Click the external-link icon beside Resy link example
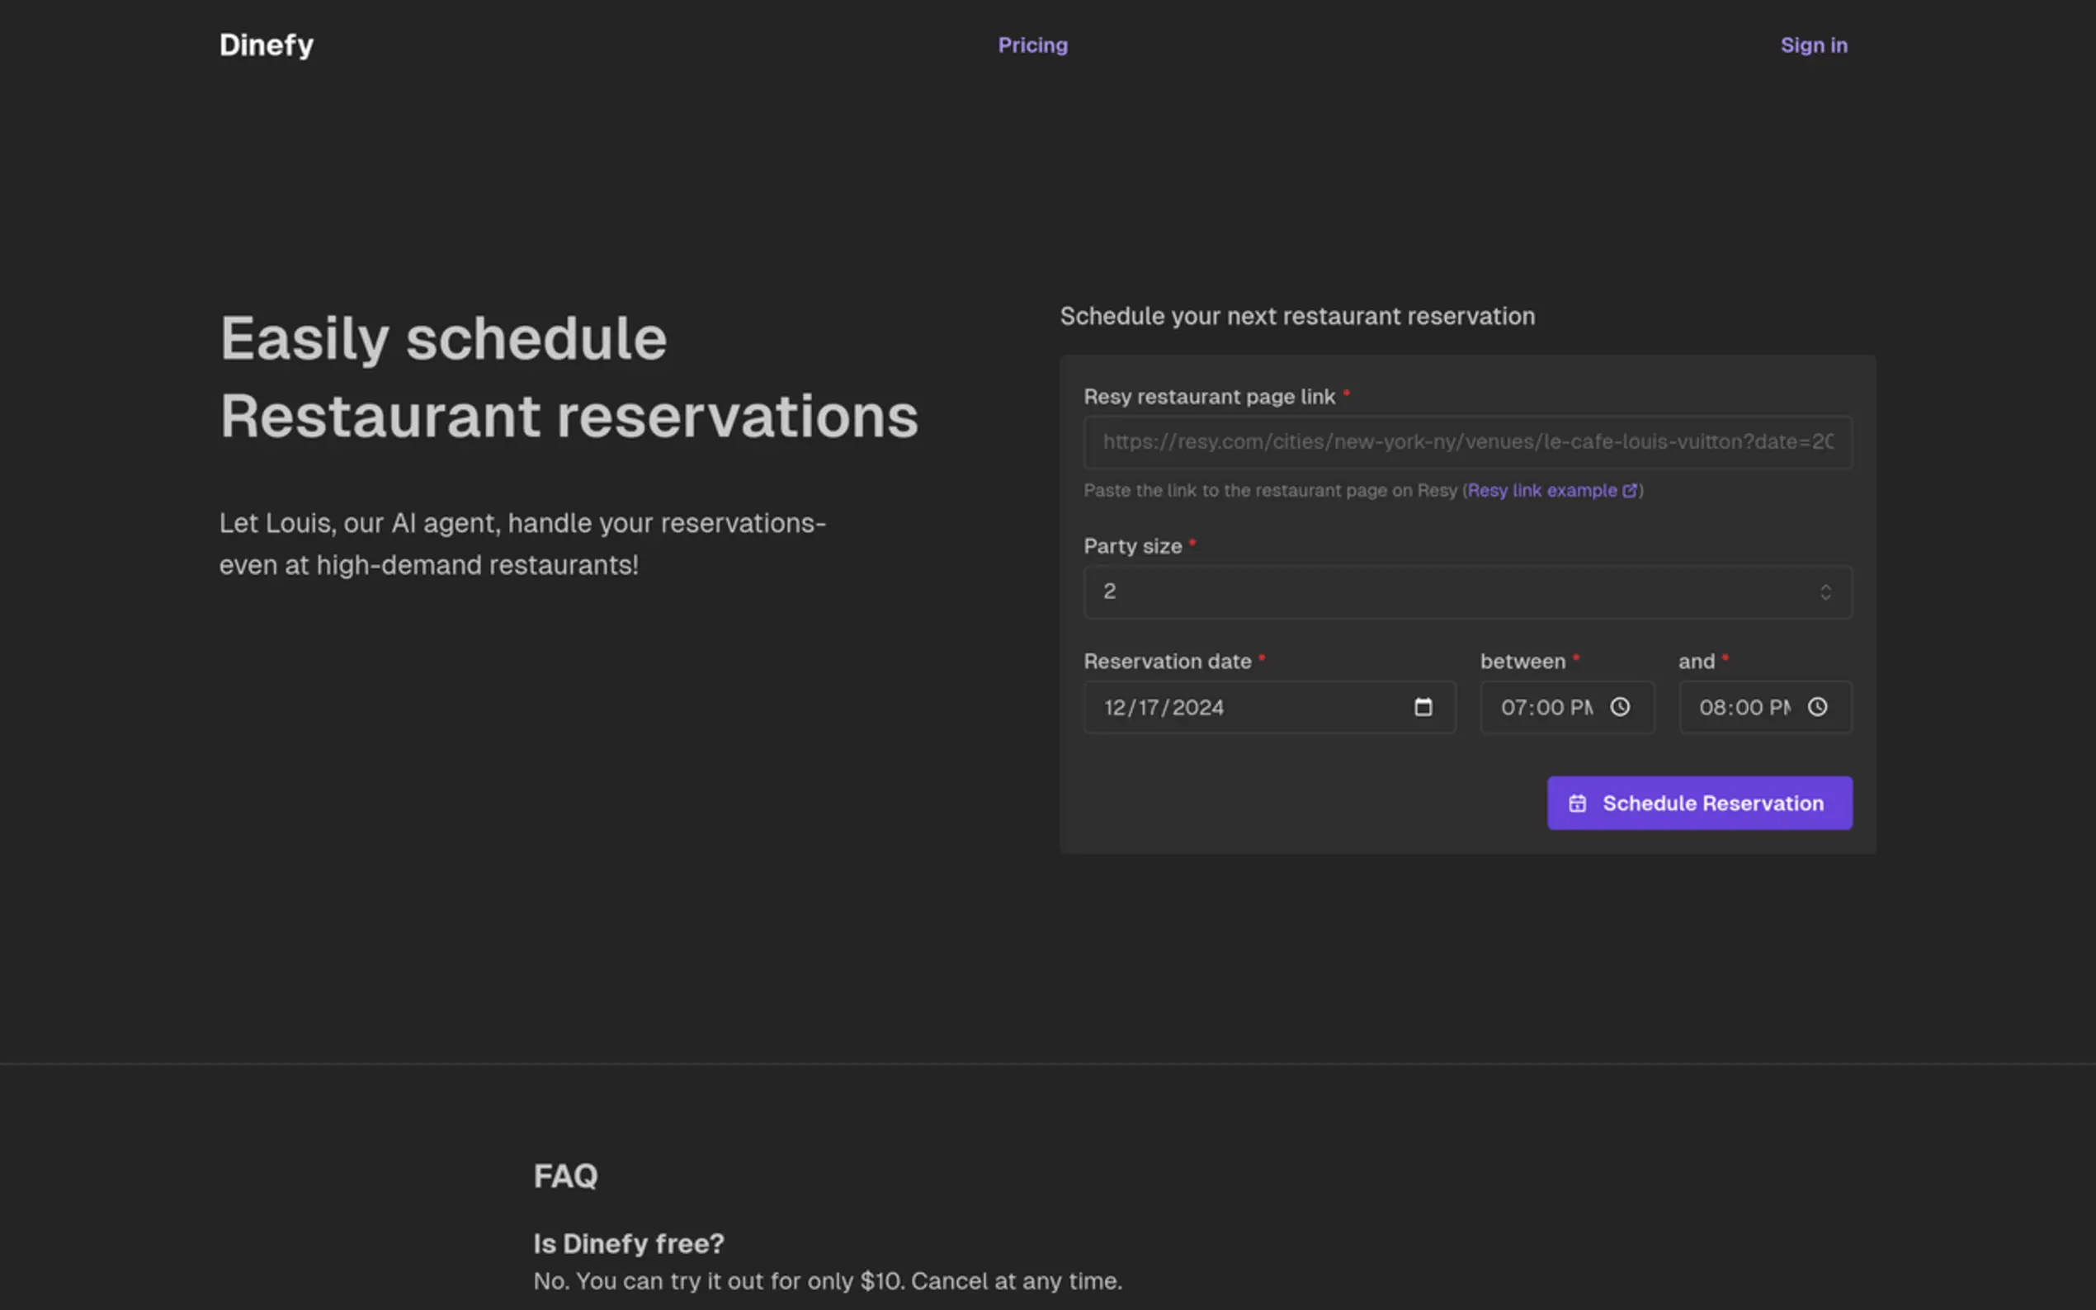 1629,490
